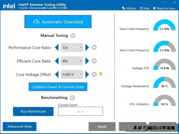Viewport: 179px width, 134px height.
Task: Click the yellow lightning bolt warning icon
Action: pyautogui.click(x=101, y=74)
